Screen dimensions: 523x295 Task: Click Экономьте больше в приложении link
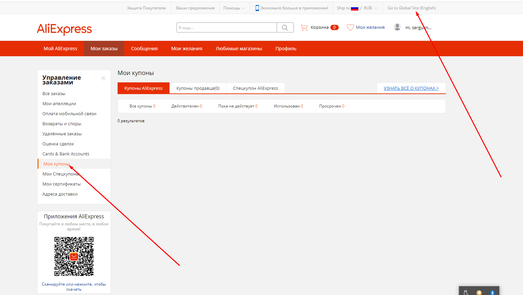(x=294, y=8)
